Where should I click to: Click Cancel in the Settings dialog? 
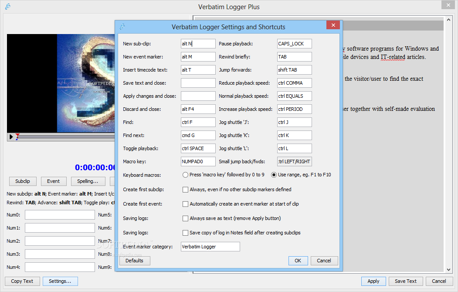[x=324, y=261]
